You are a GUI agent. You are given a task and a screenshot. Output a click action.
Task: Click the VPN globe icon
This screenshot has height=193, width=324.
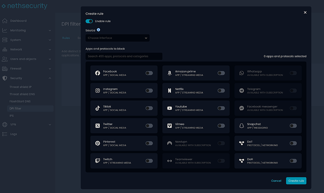(x=5, y=125)
